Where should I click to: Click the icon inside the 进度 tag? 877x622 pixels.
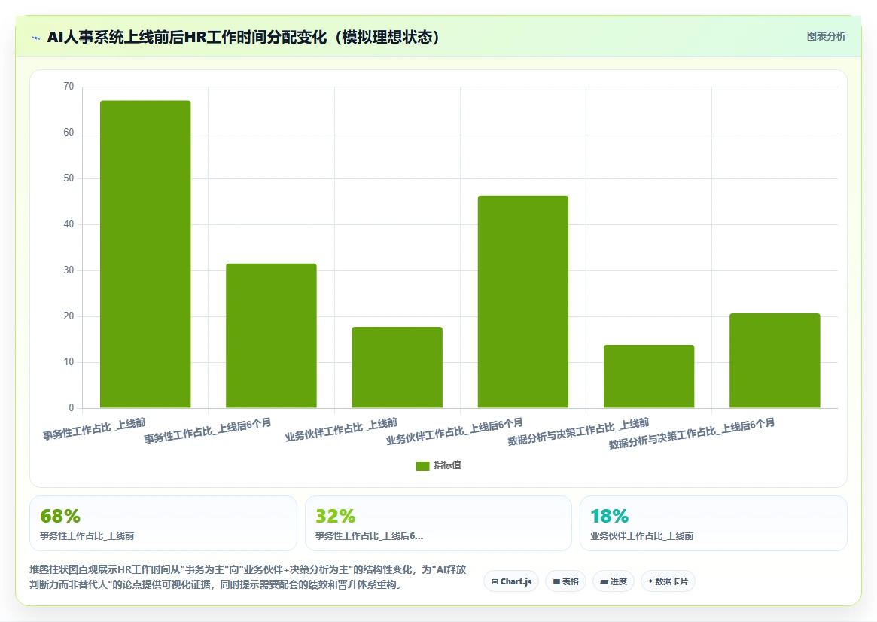point(604,582)
